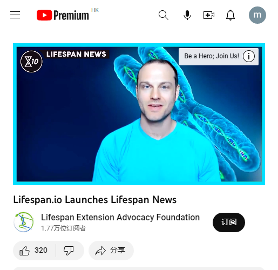The image size is (278, 270).
Task: Open account menu via avatar 'm'
Action: point(257,15)
